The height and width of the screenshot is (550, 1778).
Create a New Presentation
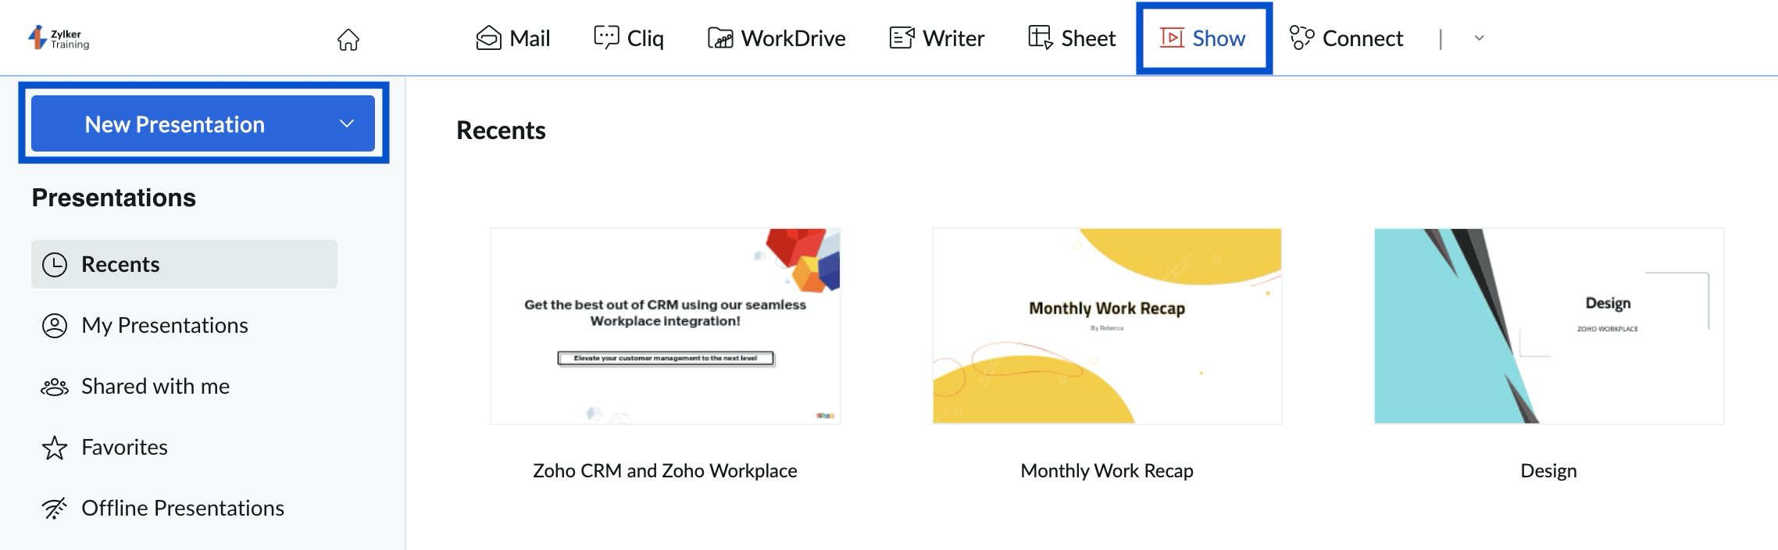tap(175, 123)
